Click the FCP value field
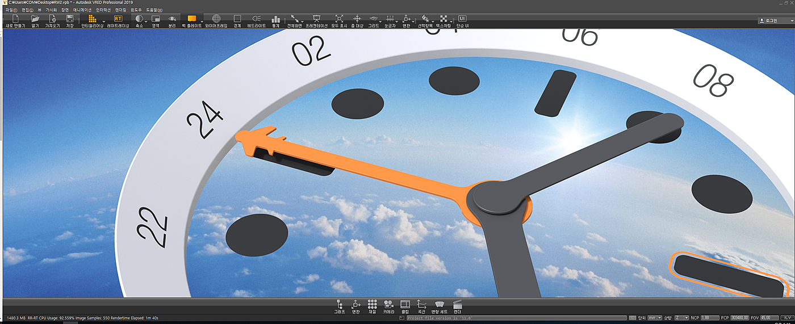The width and height of the screenshot is (795, 324). click(741, 317)
